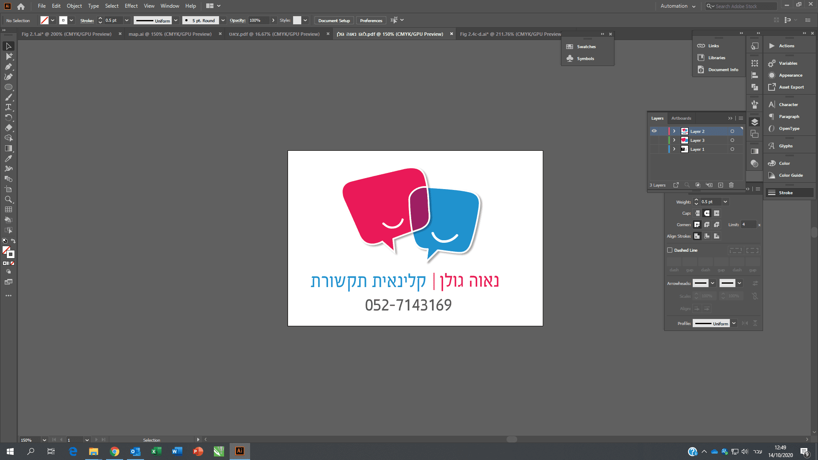The height and width of the screenshot is (460, 818).
Task: Enable the Dashed Line checkbox
Action: [x=670, y=250]
